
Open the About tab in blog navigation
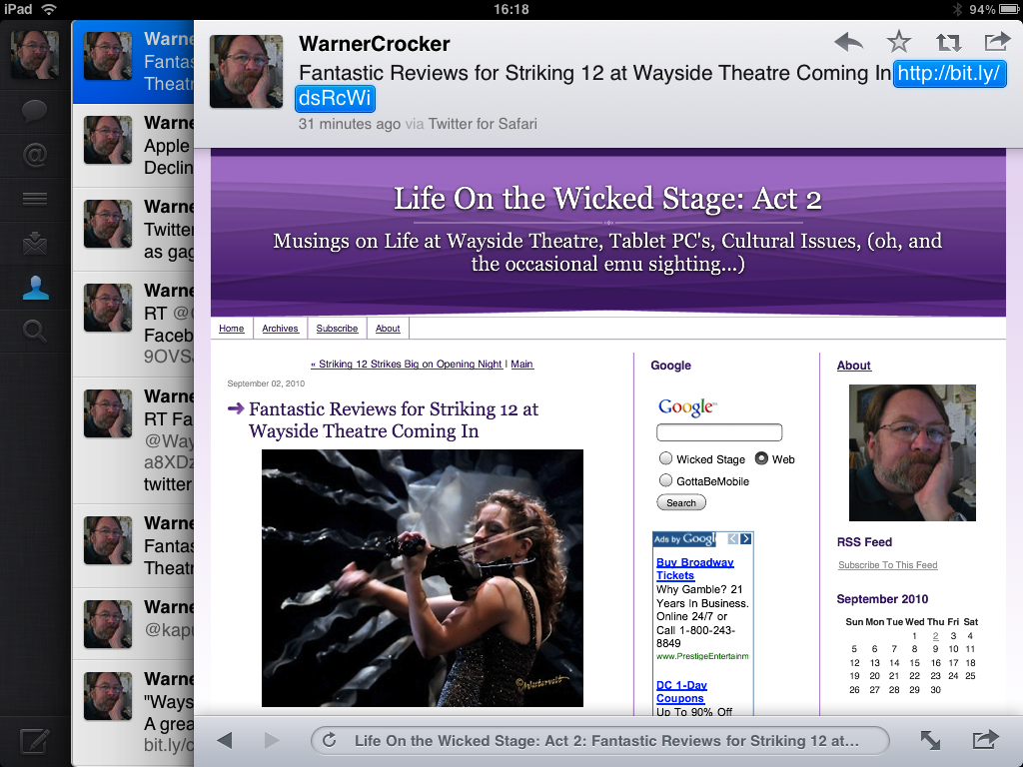[388, 328]
